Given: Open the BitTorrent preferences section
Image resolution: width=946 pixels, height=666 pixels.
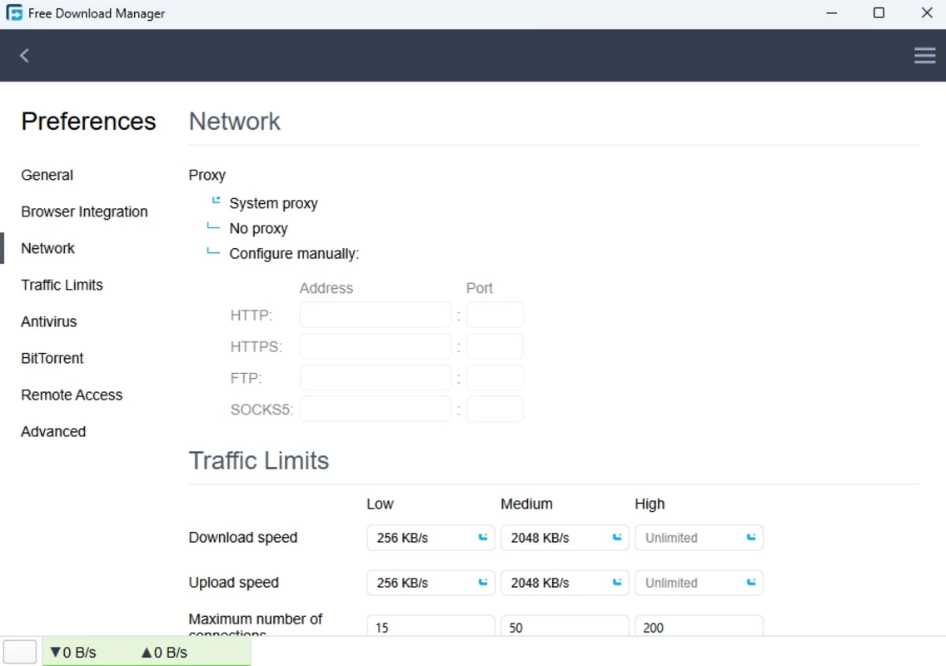Looking at the screenshot, I should click(x=52, y=358).
